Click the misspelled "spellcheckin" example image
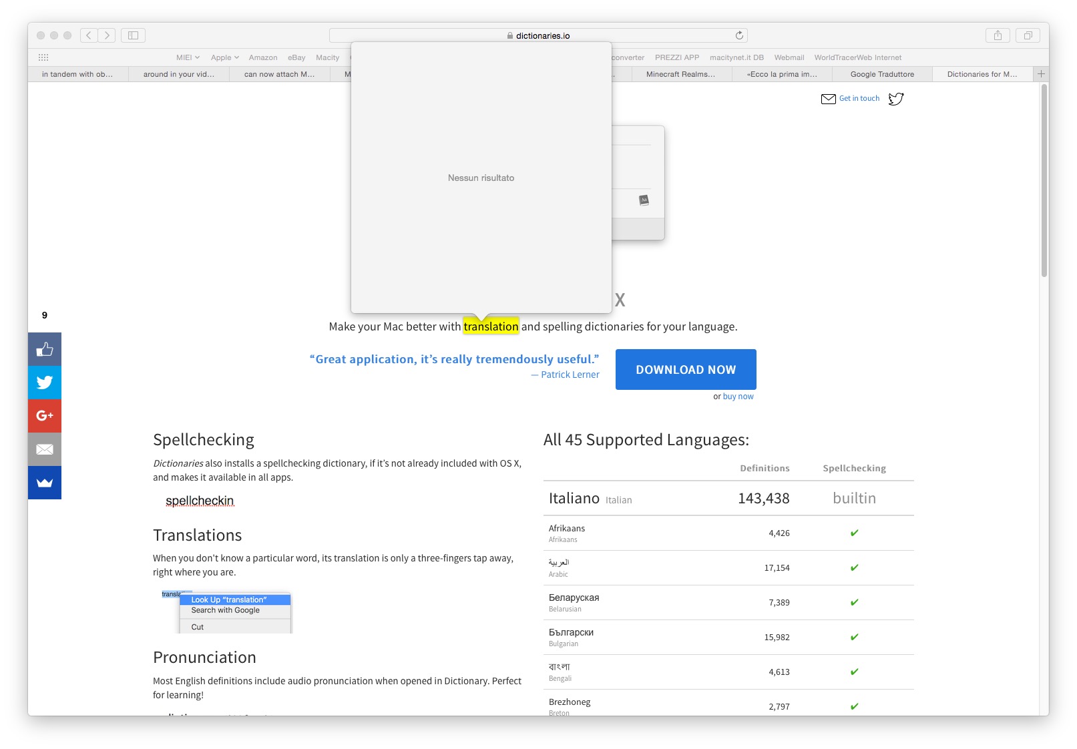 (x=200, y=501)
